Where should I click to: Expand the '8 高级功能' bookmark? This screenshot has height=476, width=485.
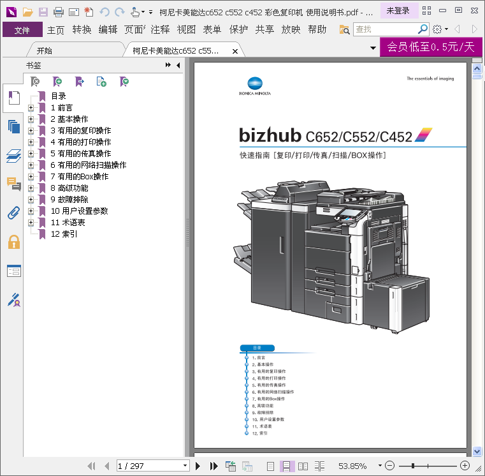[31, 188]
